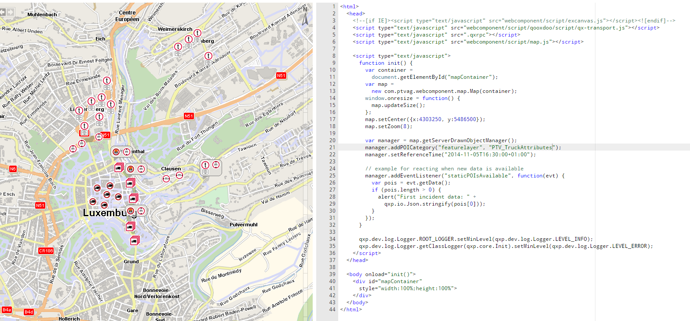Click lowest stacked truck icon near Grund
The image size is (690, 321).
click(x=134, y=241)
